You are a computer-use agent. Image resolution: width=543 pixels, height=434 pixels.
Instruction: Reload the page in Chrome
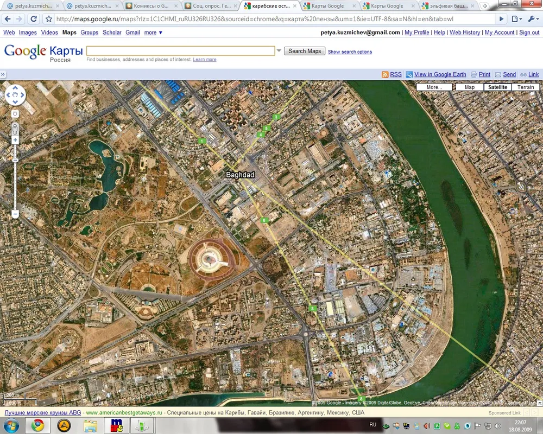click(34, 19)
